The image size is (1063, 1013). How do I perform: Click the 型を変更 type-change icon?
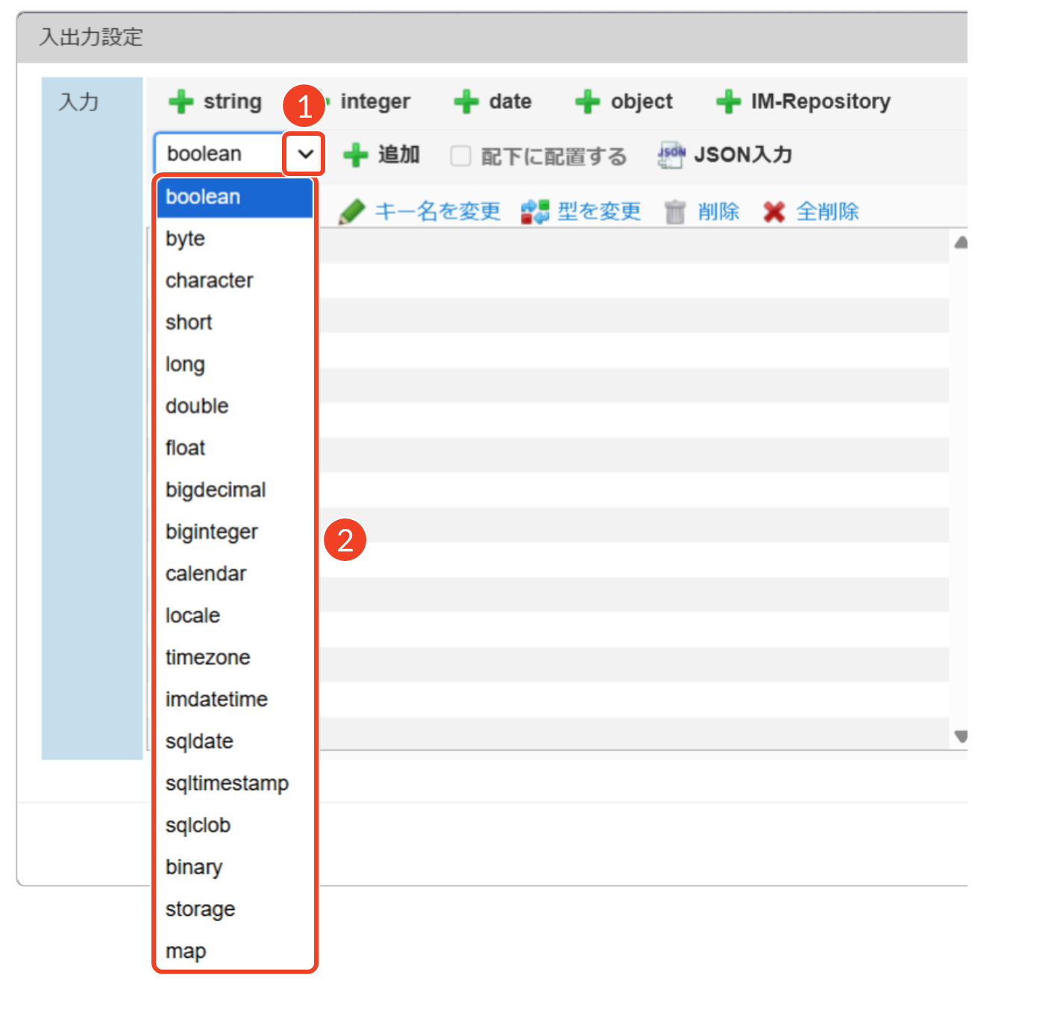click(535, 212)
